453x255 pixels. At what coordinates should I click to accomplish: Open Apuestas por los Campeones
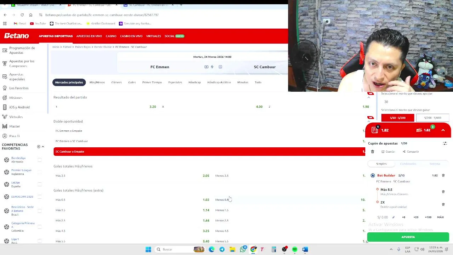click(22, 63)
